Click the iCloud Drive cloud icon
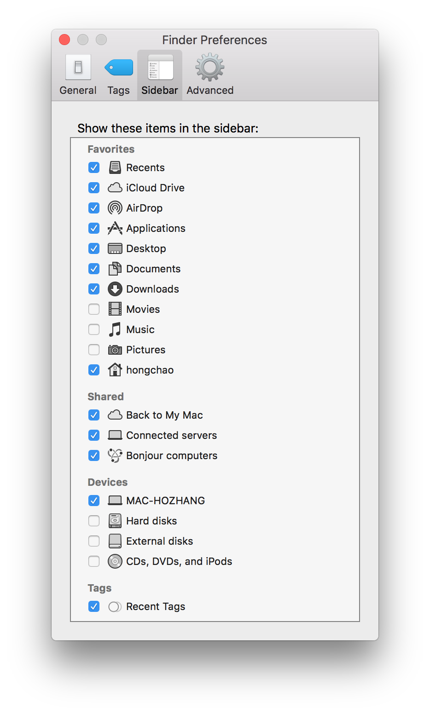Image resolution: width=430 pixels, height=714 pixels. [115, 188]
